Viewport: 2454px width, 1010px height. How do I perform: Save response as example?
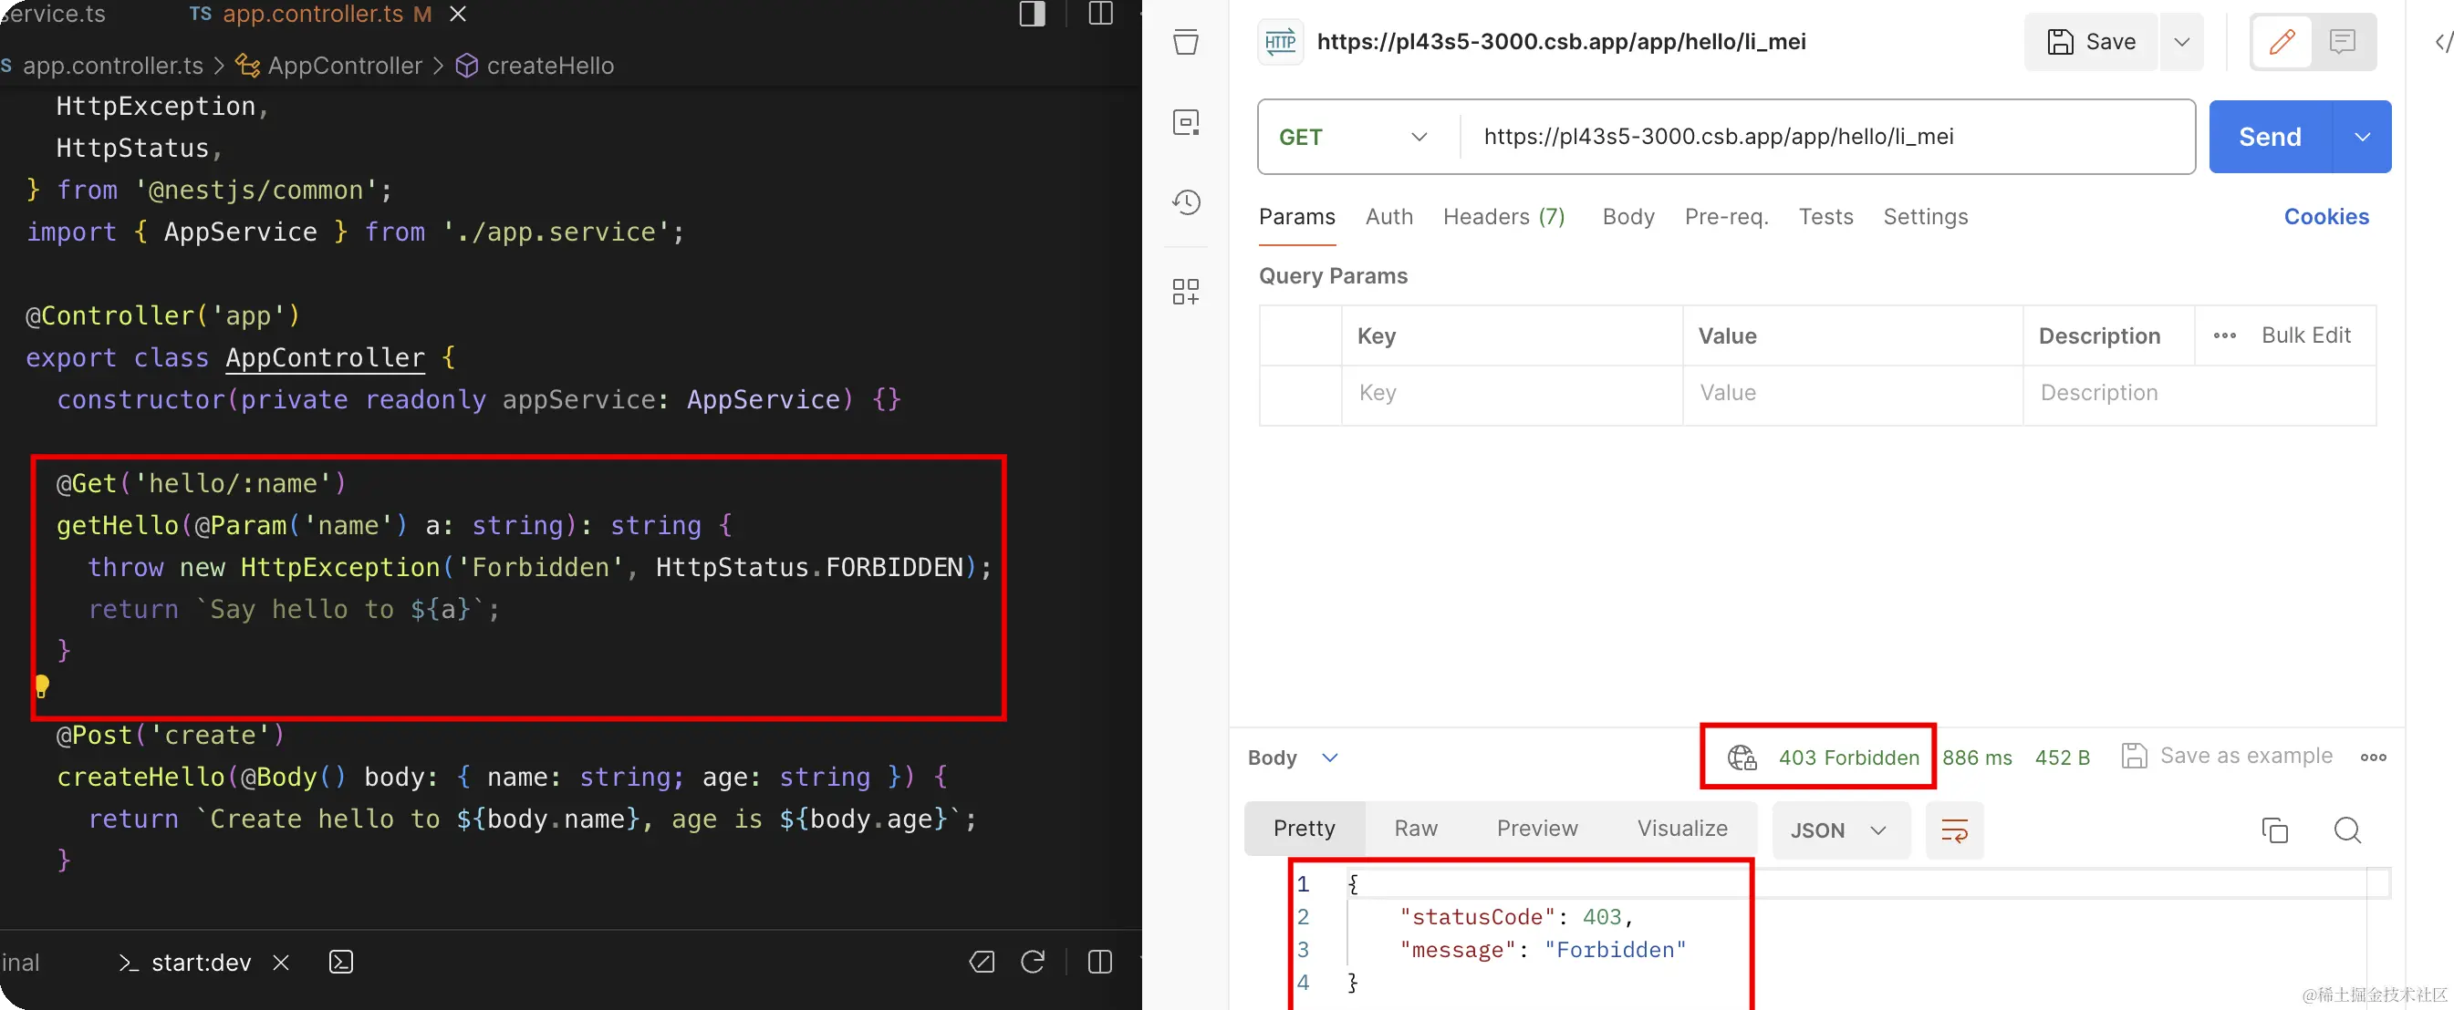coord(2226,756)
